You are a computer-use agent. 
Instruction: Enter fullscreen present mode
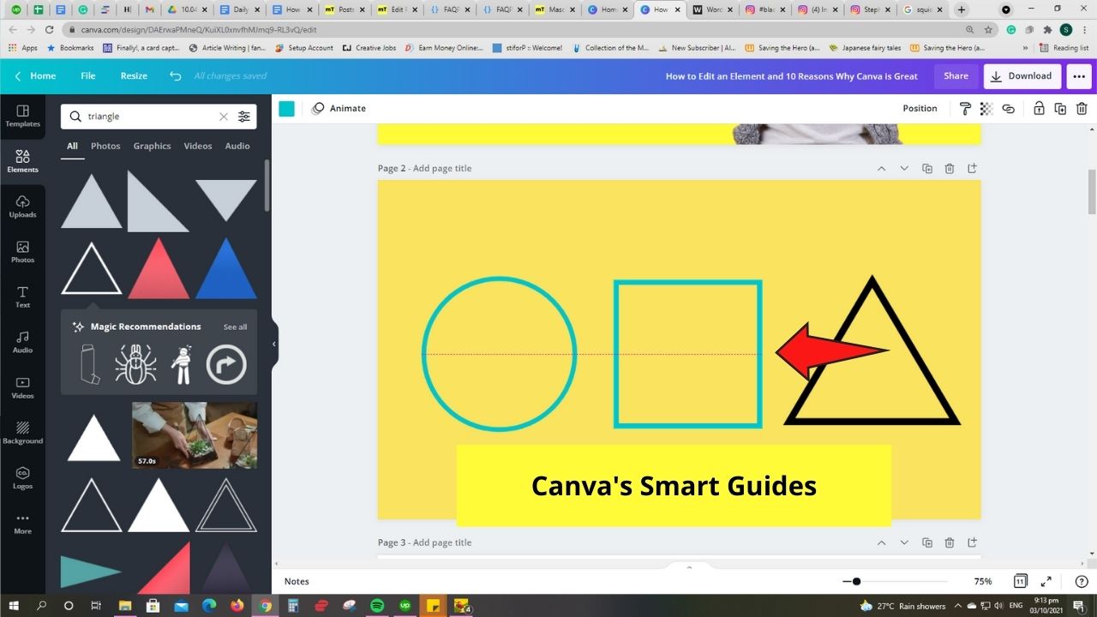[1046, 581]
